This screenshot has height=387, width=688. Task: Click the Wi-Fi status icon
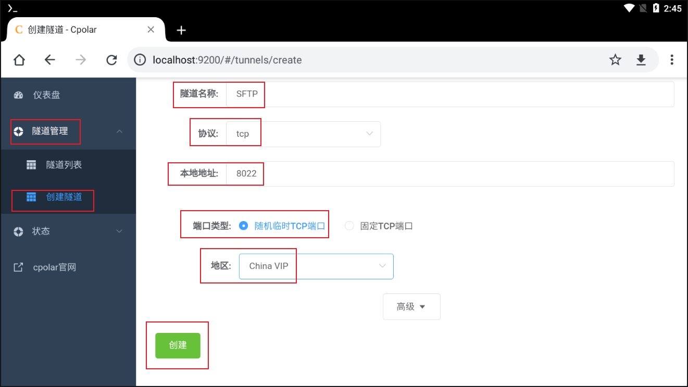pyautogui.click(x=629, y=8)
